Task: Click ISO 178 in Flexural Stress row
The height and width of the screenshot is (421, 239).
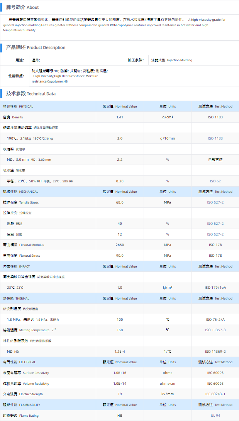Action: click(215, 256)
